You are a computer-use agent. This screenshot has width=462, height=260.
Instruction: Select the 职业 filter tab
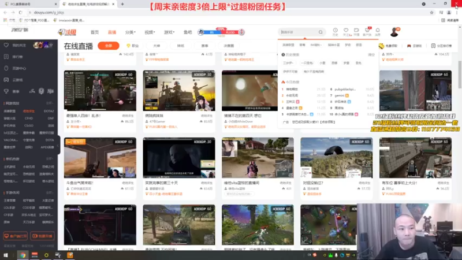coord(133,46)
